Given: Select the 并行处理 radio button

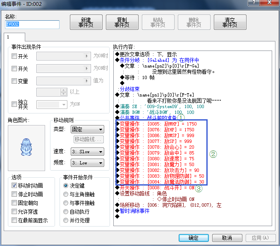Looking at the screenshot, I should pyautogui.click(x=66, y=220).
